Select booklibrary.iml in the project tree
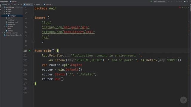This screenshot has height=107, width=191. pos(12,22)
